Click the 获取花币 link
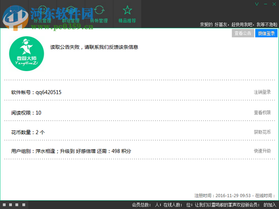The height and width of the screenshot is (209, 279). point(262,132)
